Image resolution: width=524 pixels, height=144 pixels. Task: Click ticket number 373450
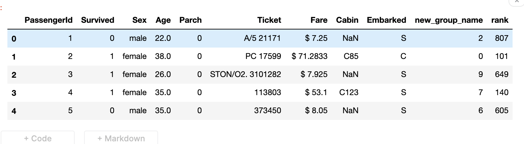[268, 111]
